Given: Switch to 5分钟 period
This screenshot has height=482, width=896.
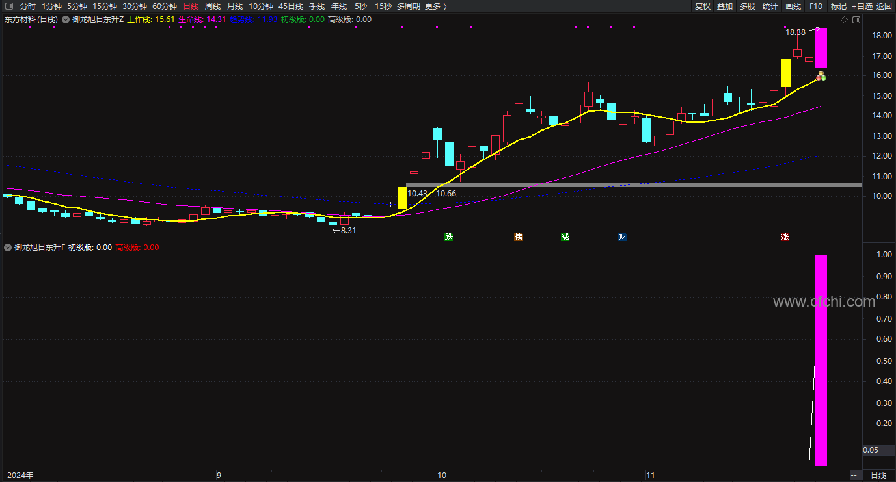Looking at the screenshot, I should pyautogui.click(x=77, y=6).
